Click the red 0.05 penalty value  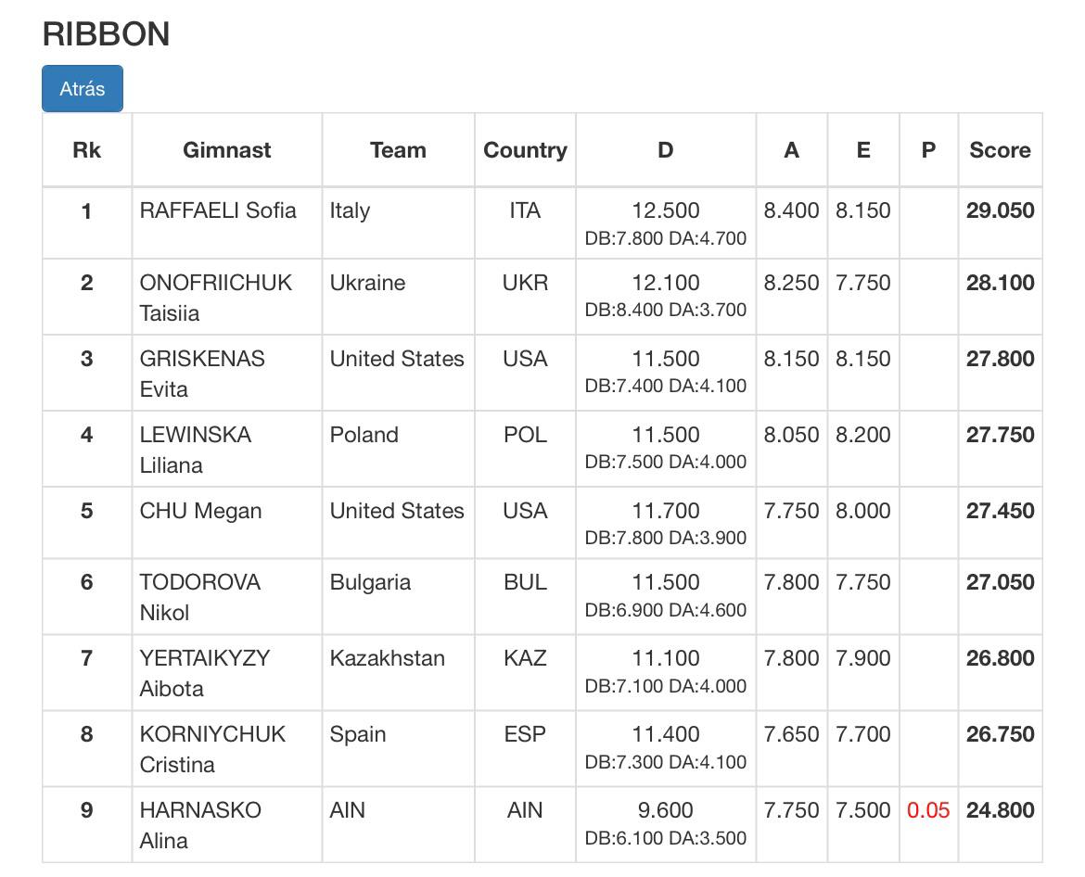point(928,810)
